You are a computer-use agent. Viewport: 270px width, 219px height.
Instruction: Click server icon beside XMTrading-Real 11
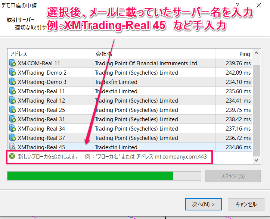(13, 91)
